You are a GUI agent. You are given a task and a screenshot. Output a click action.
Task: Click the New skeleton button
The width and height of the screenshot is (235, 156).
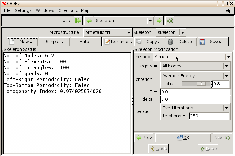[x=23, y=42]
